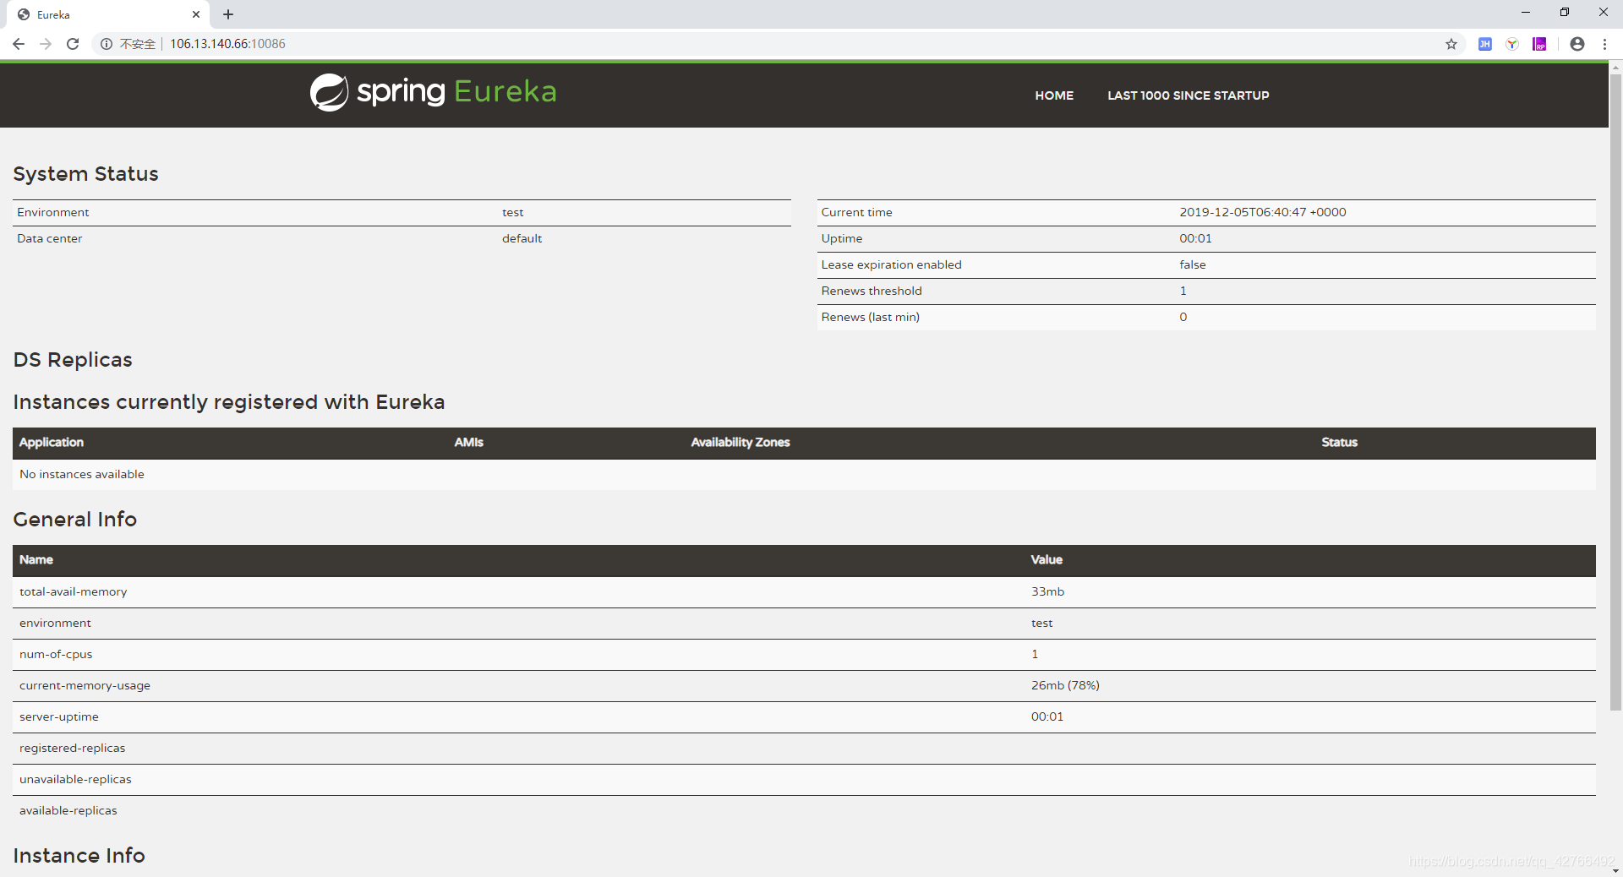This screenshot has width=1623, height=877.
Task: Click the Renews threshold label
Action: pos(872,291)
